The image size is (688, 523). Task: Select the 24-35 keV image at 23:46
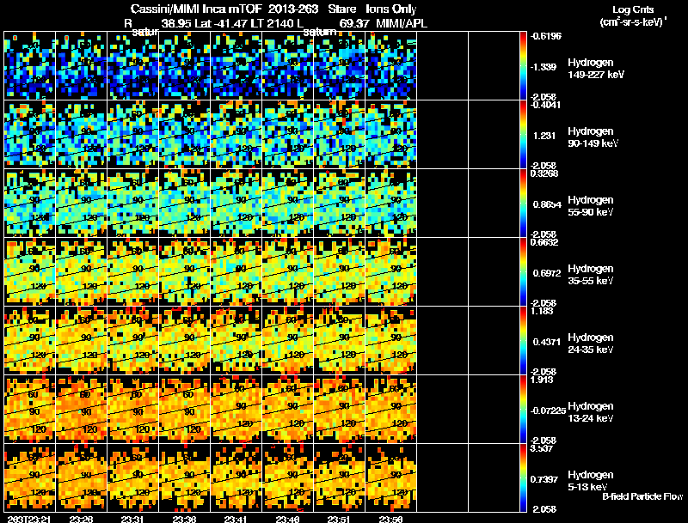point(288,341)
